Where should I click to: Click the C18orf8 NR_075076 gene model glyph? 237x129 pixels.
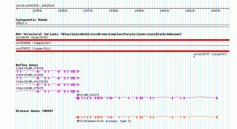(48, 71)
